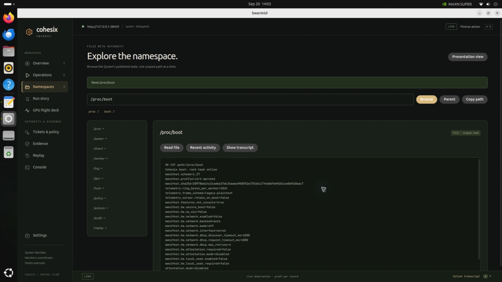
Task: Open the /worker namespace entry
Action: (101, 159)
